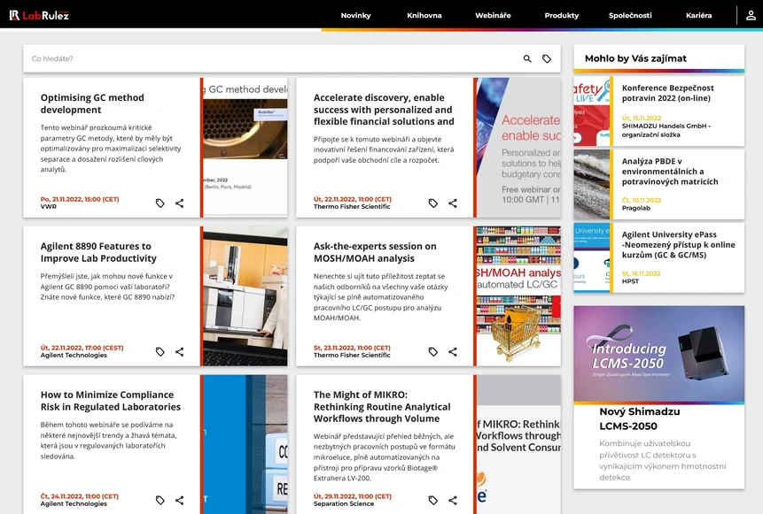This screenshot has width=763, height=514.
Task: Share the Optimising GC method development webinar
Action: [180, 203]
